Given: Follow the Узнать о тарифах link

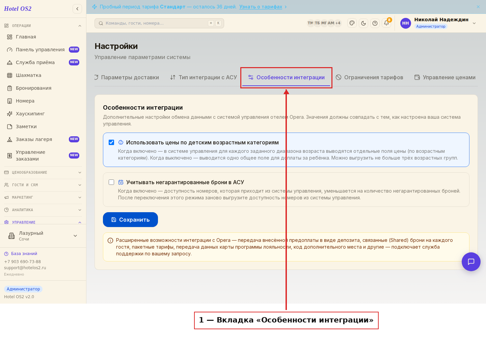Looking at the screenshot, I should tap(261, 7).
